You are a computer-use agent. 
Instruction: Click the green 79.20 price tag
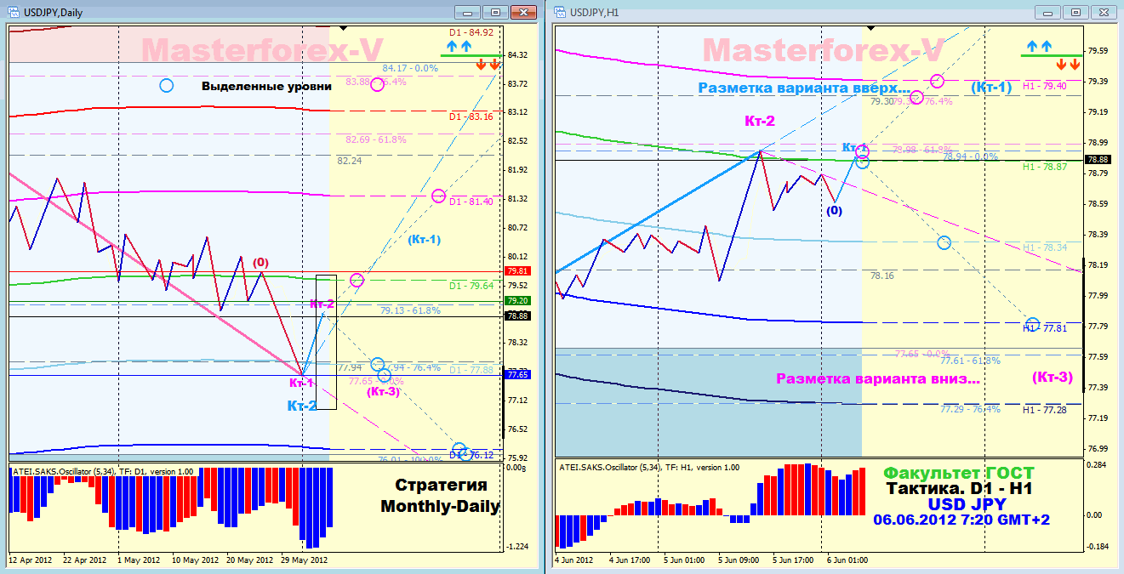[517, 300]
